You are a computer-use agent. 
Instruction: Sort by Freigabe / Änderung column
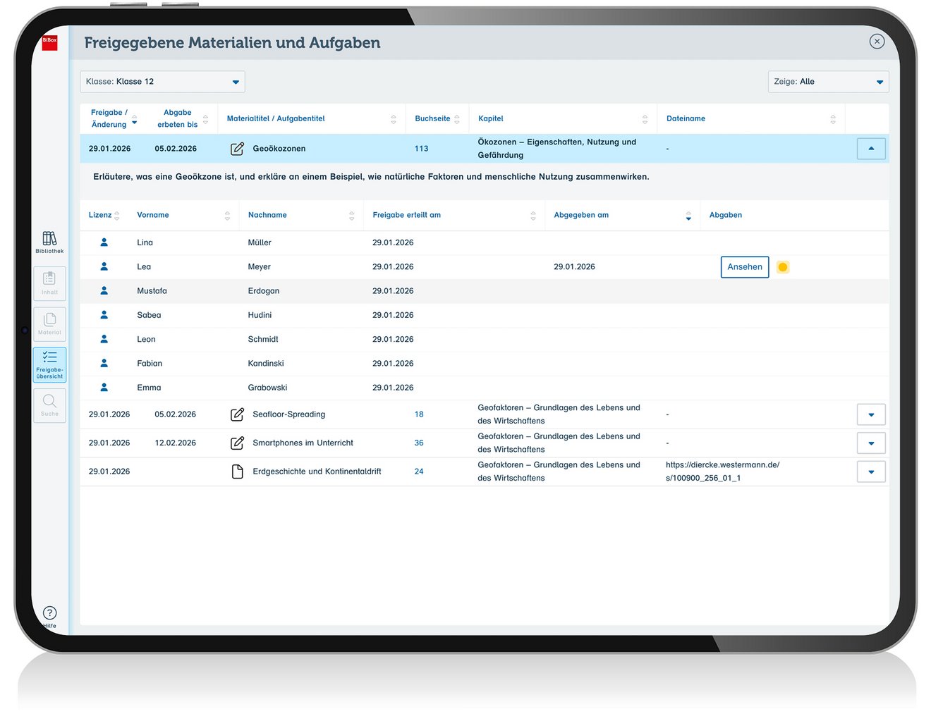[114, 118]
